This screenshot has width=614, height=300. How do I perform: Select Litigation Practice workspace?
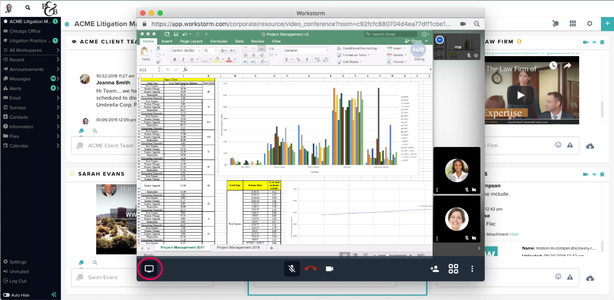30,41
